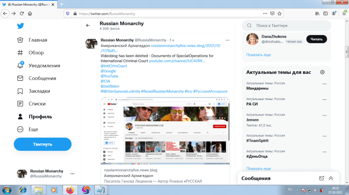Open #TeamSpirit trend
The image size is (349, 195).
pos(257,141)
